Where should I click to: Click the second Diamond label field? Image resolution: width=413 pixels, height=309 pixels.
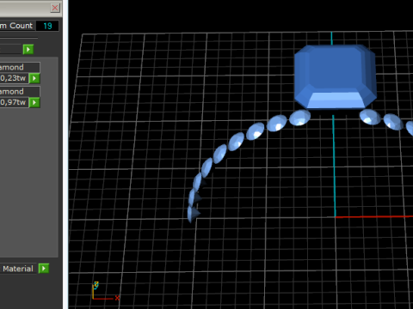pos(20,92)
